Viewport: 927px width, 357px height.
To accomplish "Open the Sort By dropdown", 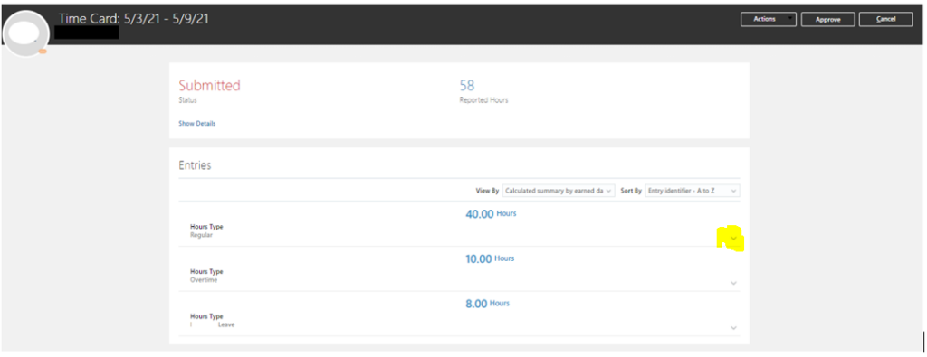I will pos(693,191).
